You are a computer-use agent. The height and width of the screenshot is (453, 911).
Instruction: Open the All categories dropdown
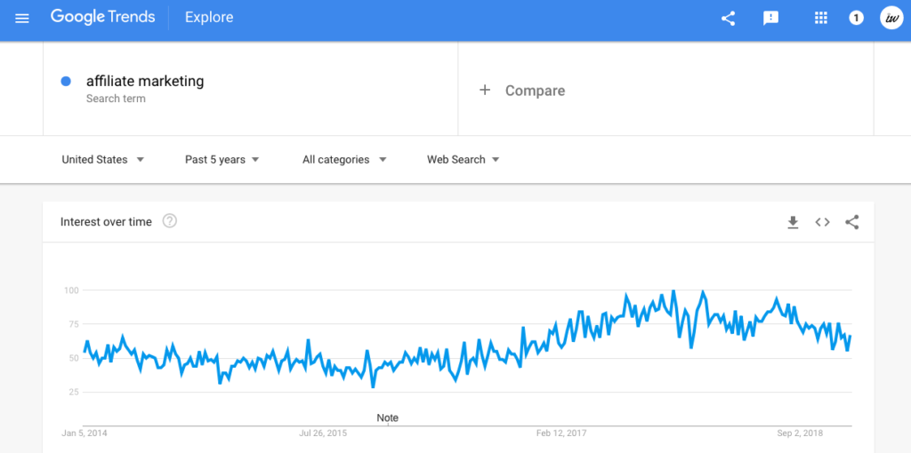point(344,160)
